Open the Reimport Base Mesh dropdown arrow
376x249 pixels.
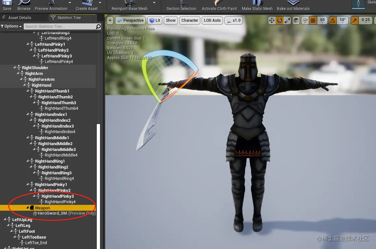point(154,3)
